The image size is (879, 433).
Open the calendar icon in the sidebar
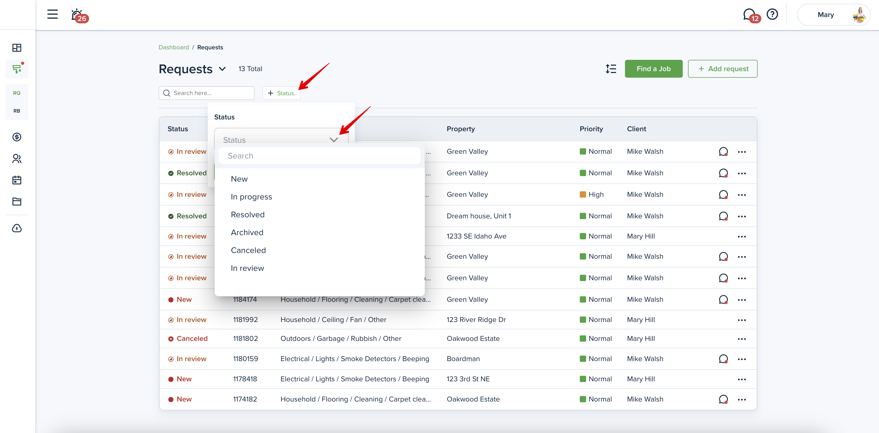point(17,180)
